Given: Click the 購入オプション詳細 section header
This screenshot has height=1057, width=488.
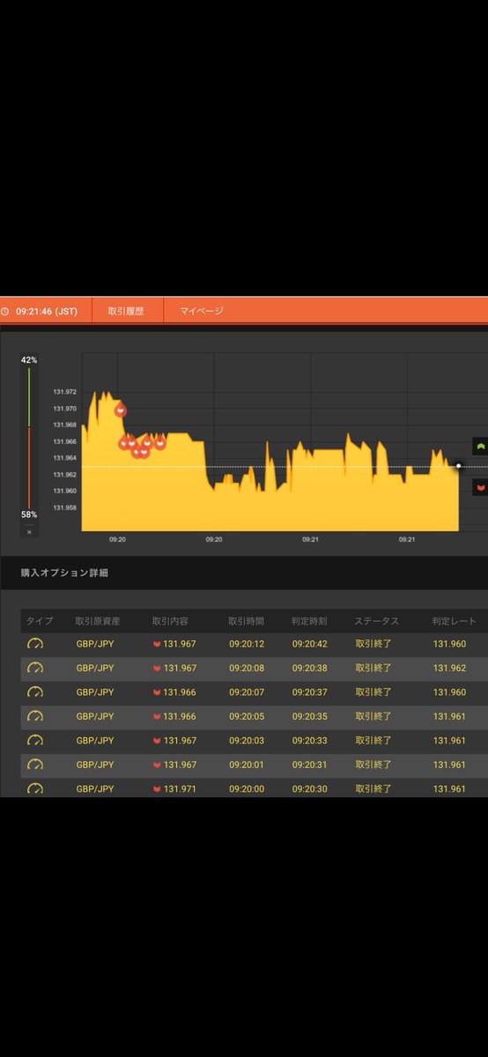Looking at the screenshot, I should click(64, 573).
